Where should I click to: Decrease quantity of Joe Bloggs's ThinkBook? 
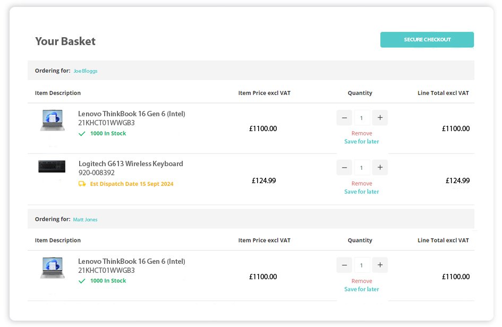344,118
